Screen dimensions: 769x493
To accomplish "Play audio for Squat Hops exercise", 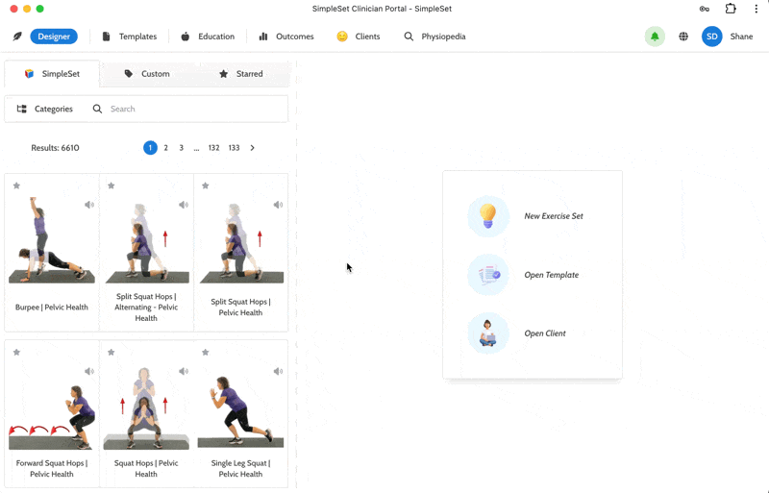I will coord(184,371).
